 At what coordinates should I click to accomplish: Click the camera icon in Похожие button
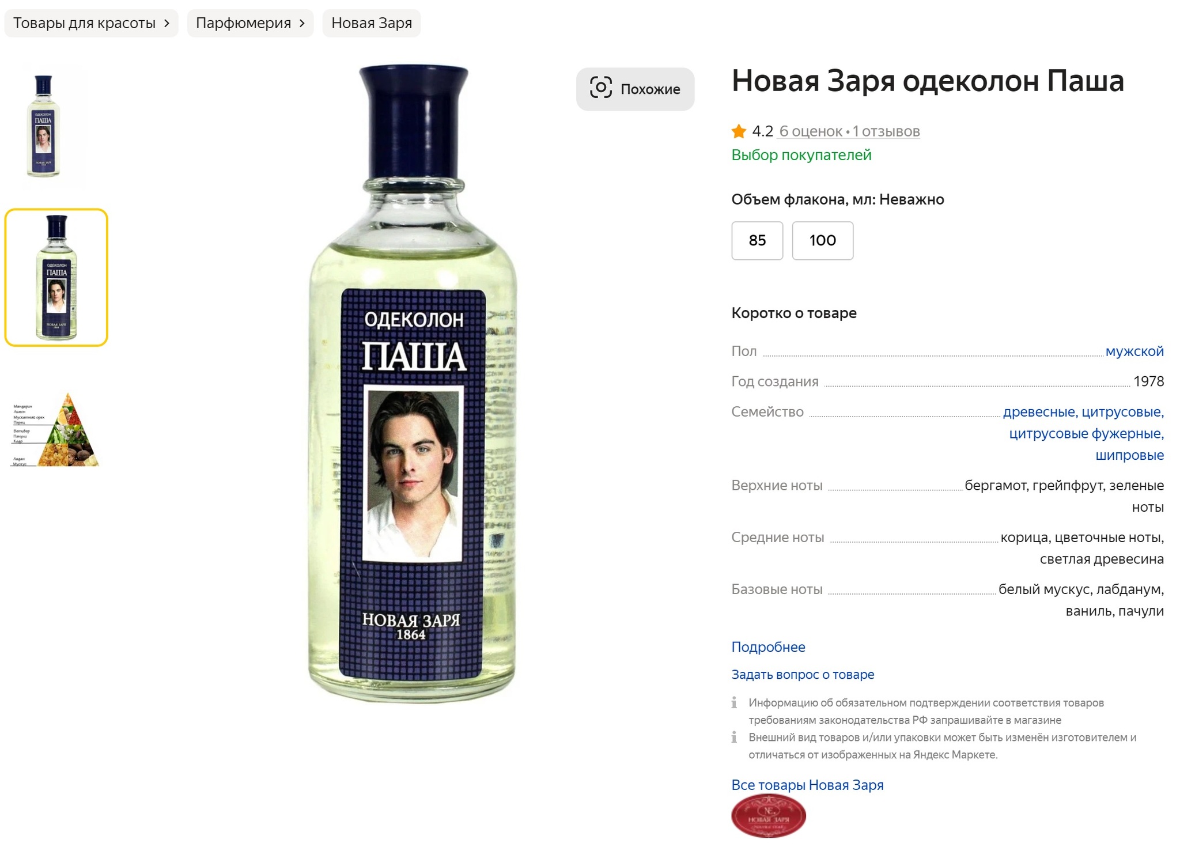point(600,88)
